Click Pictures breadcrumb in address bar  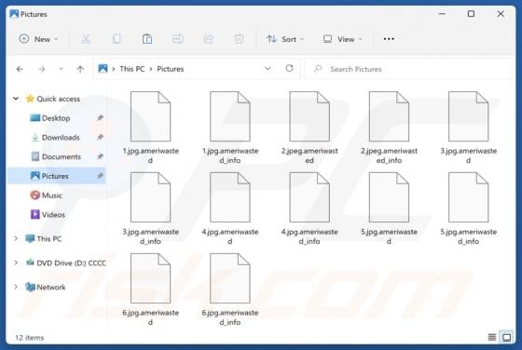[170, 69]
